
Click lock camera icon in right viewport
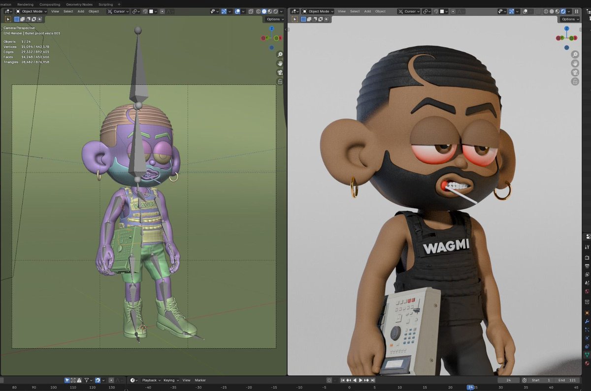pyautogui.click(x=575, y=82)
